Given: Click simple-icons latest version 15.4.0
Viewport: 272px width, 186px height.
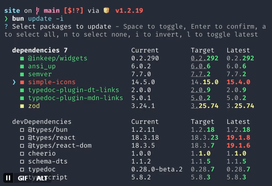Looking at the screenshot, I should coord(238,82).
